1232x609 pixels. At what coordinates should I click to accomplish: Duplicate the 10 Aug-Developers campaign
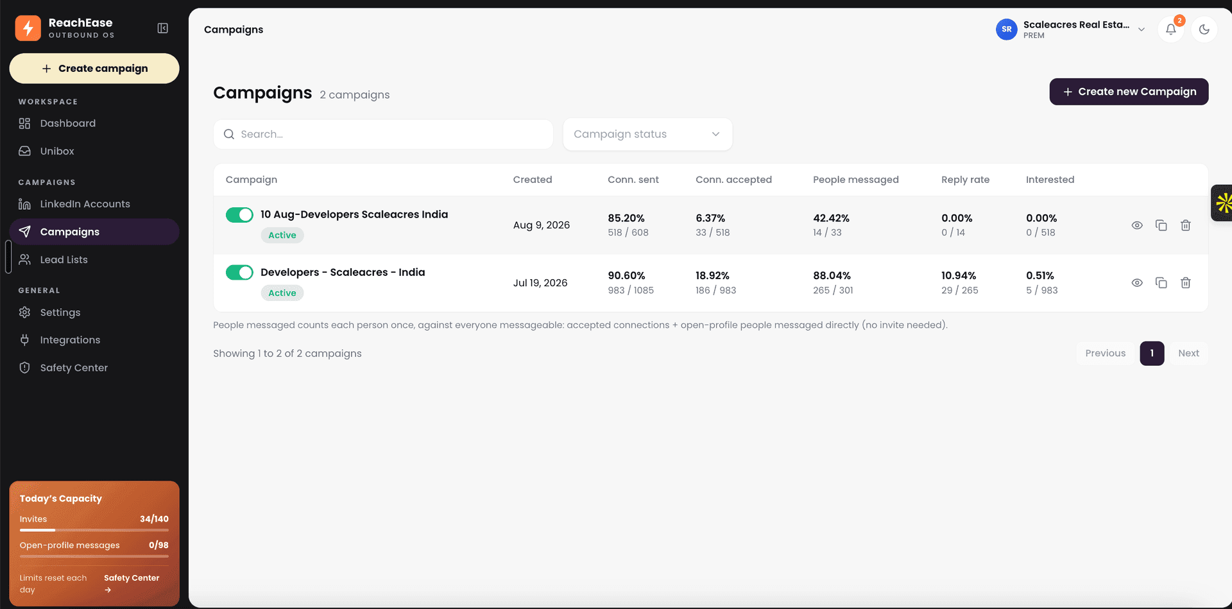point(1161,225)
